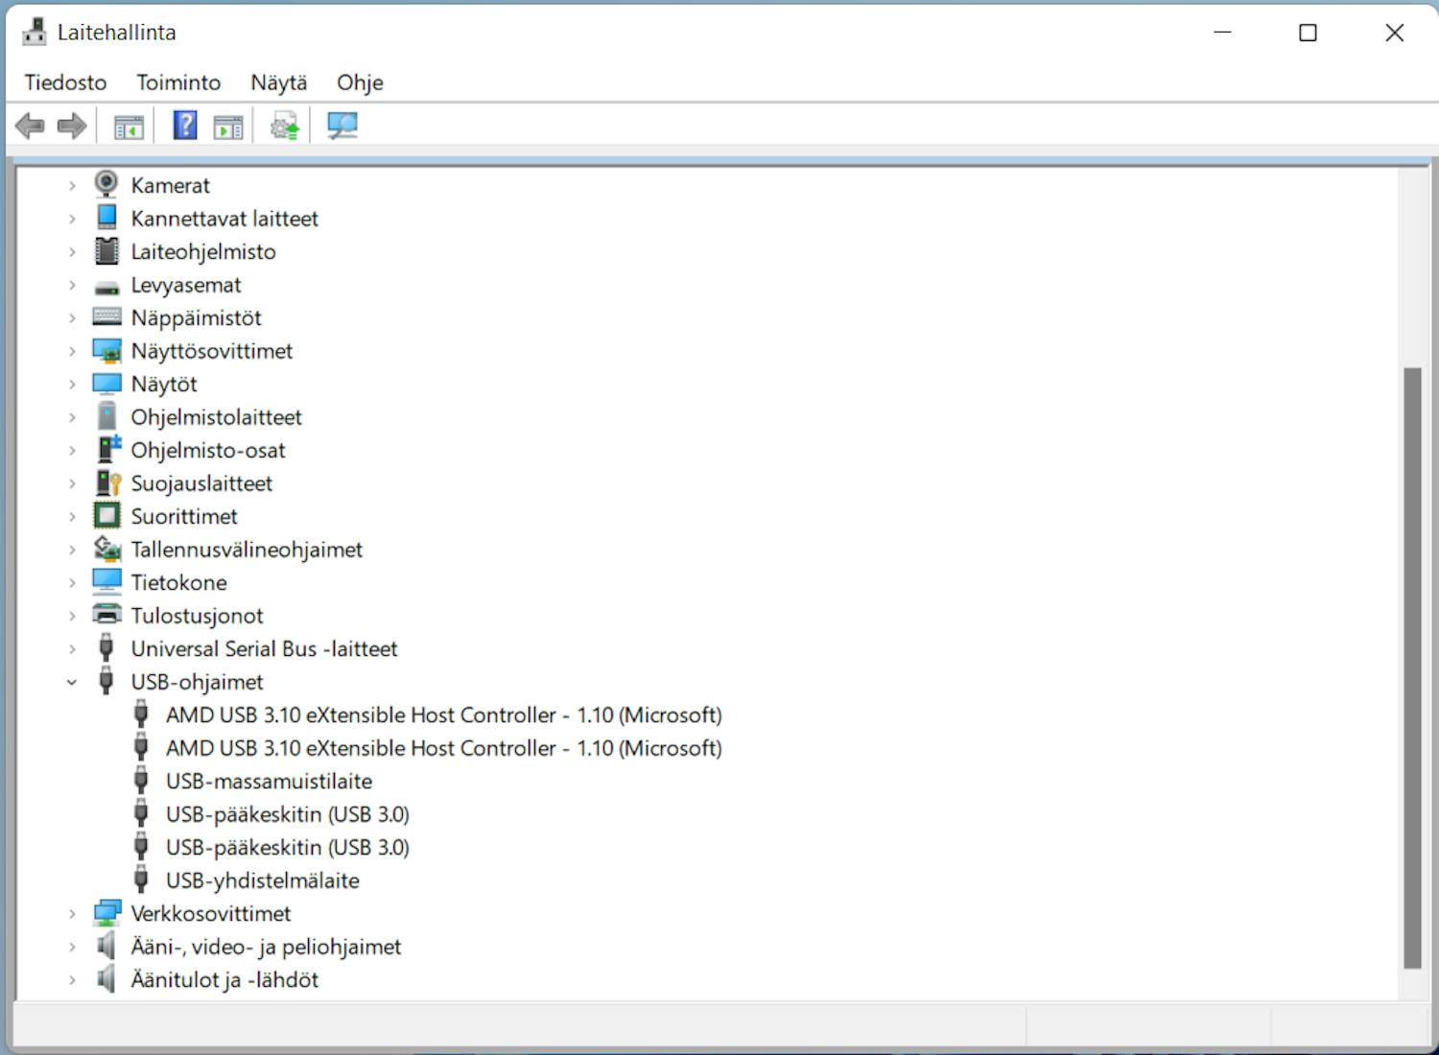Select first AMD USB 3.10 Host Controller

[443, 715]
